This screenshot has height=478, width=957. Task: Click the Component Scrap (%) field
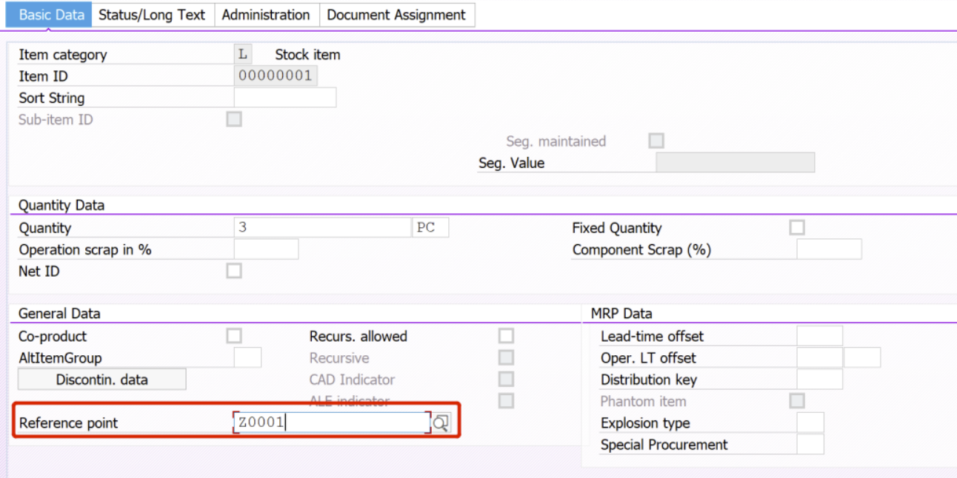tap(827, 249)
